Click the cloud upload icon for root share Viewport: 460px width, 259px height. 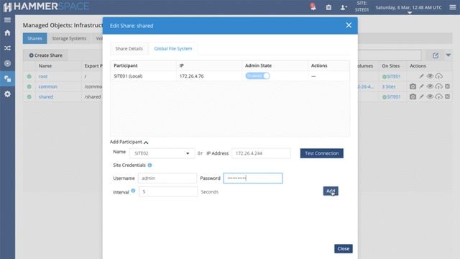pos(438,76)
